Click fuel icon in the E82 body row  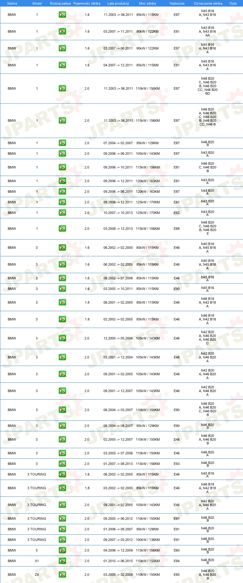62,213
